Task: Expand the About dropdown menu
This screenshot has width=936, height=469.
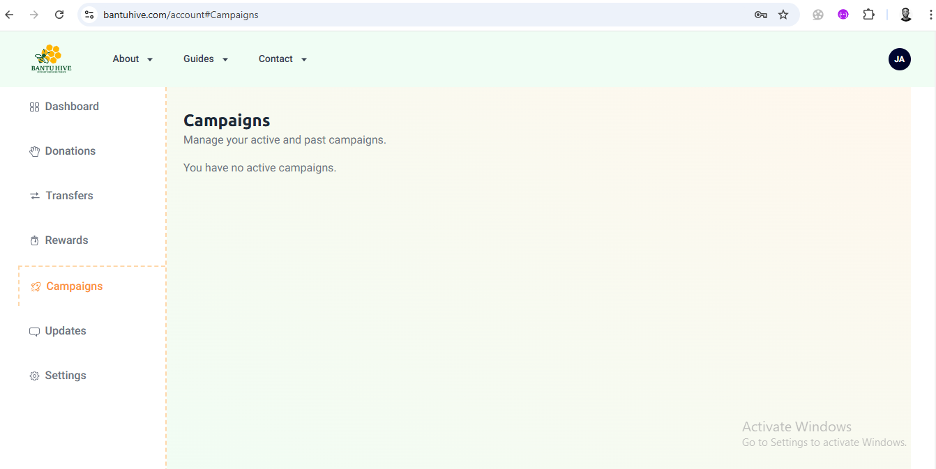Action: 133,59
